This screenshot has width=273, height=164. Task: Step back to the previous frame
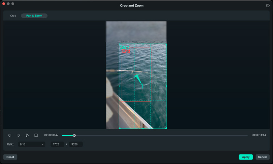click(10, 135)
